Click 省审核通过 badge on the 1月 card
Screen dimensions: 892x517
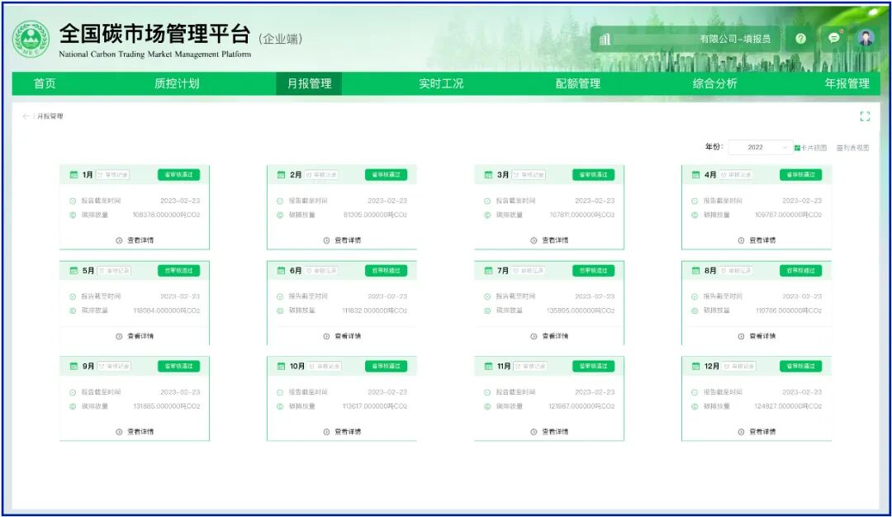pos(178,174)
